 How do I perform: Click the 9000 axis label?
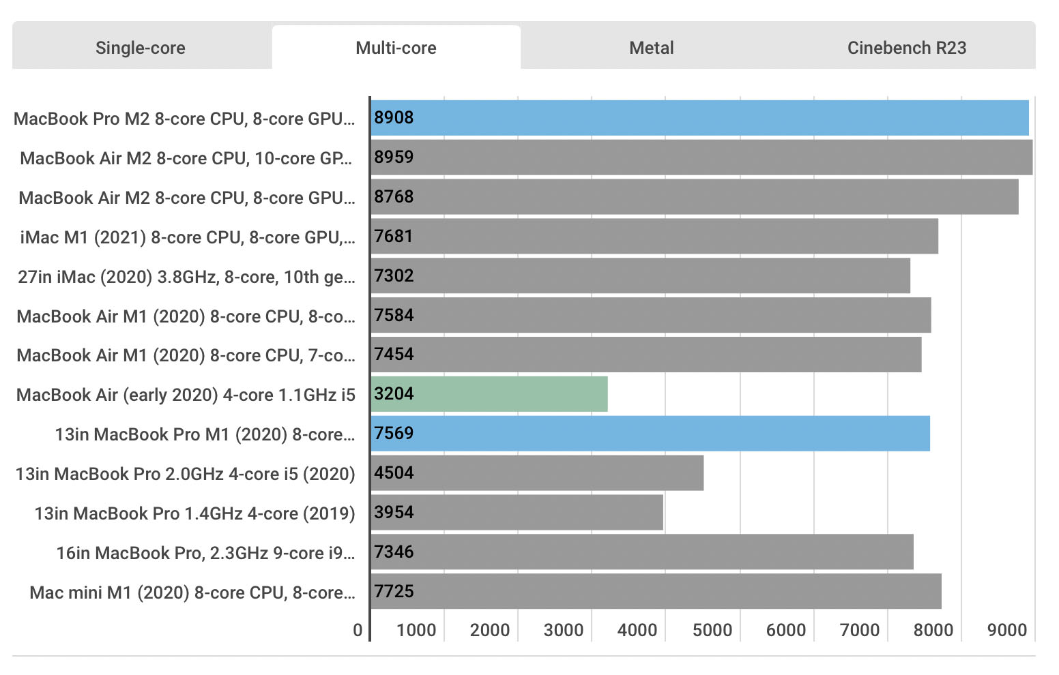coord(1007,630)
